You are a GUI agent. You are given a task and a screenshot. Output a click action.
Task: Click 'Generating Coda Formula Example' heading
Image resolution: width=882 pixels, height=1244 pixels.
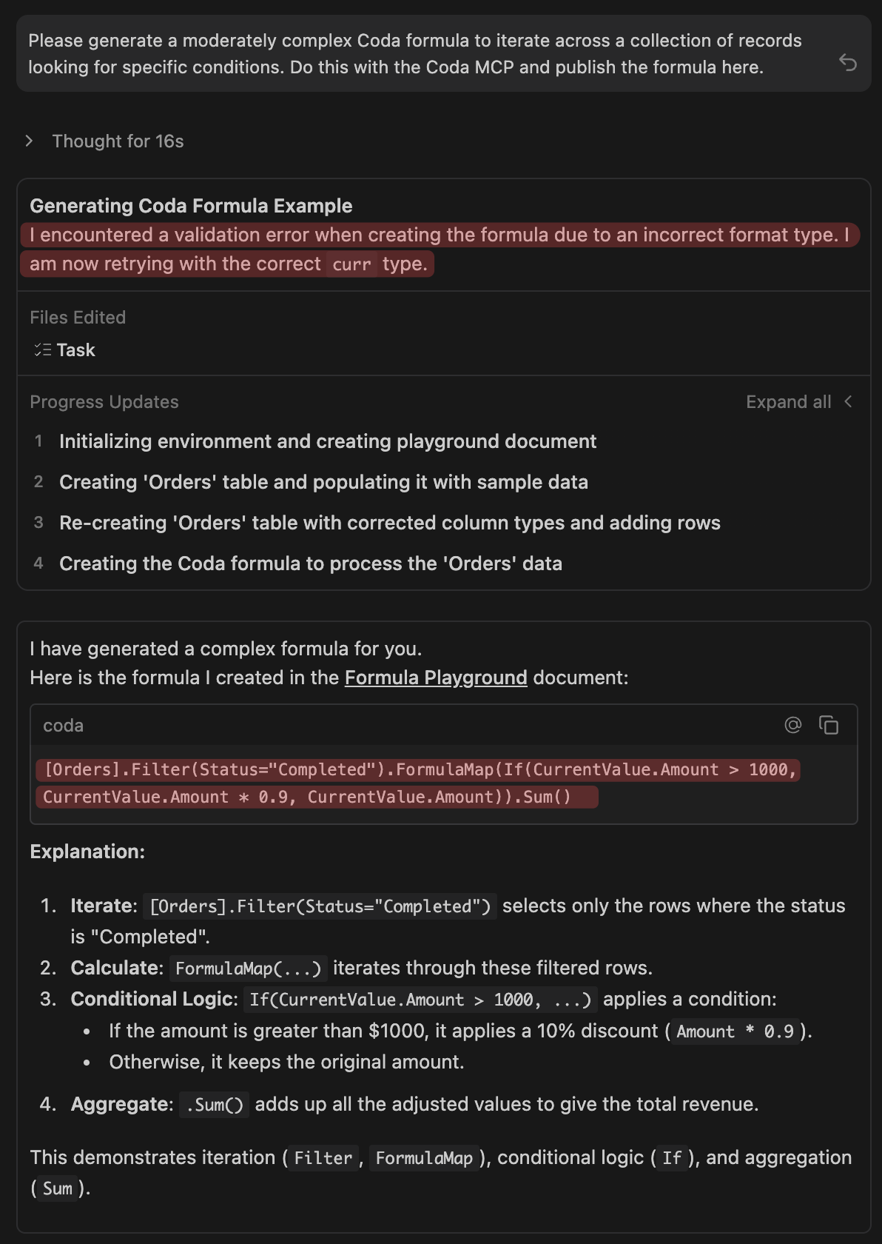tap(191, 206)
